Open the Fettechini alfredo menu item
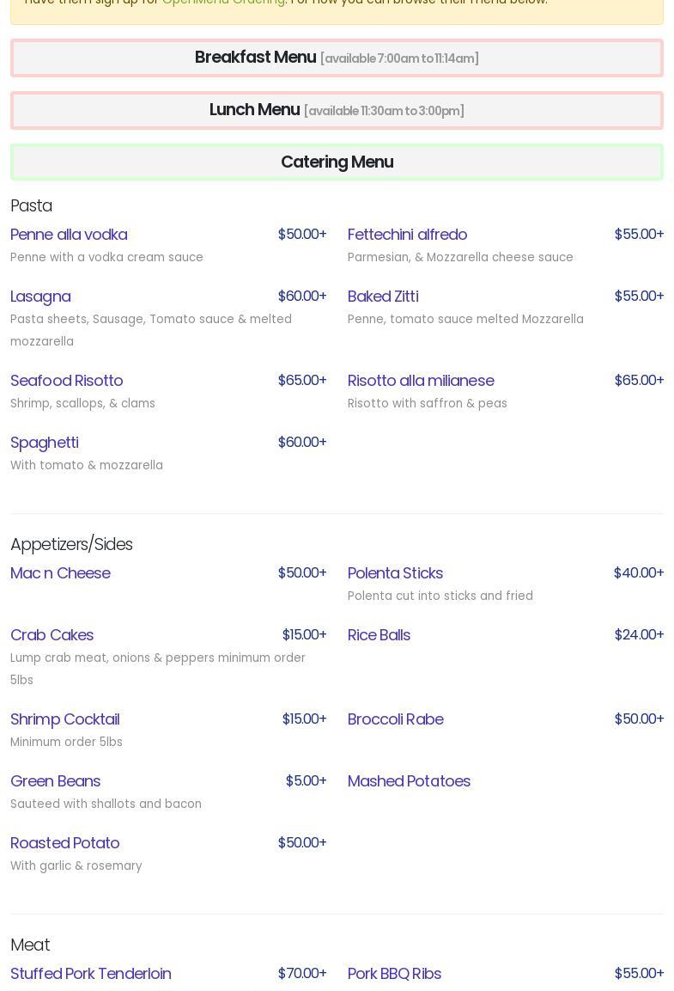The height and width of the screenshot is (991, 674). [x=407, y=235]
